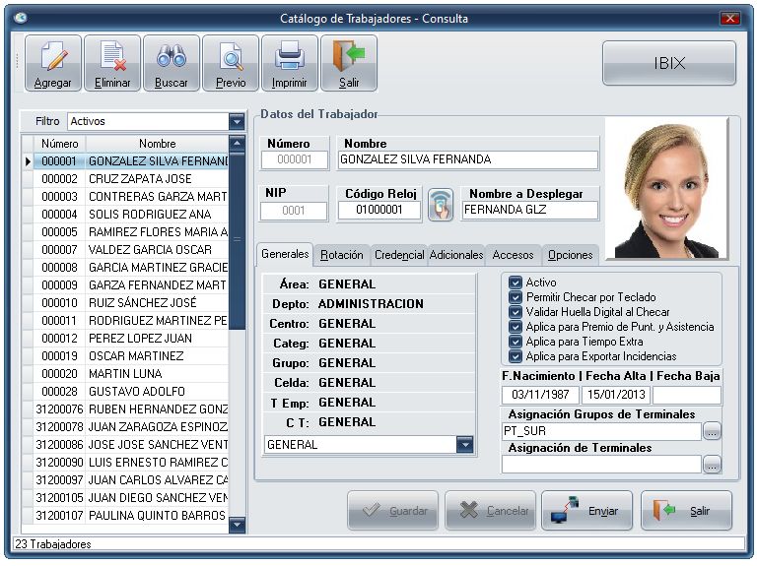Expand the GENERAL combo box below C T
The height and width of the screenshot is (566, 757).
[x=464, y=445]
